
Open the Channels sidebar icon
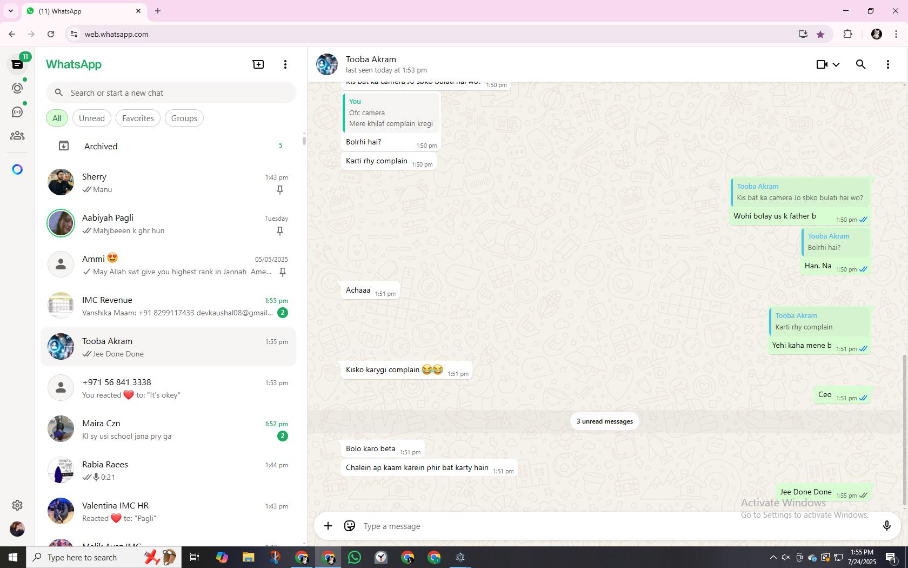click(17, 112)
